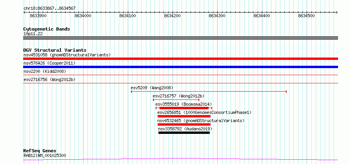Viewport: 349px width, 164px height.
Task: Open variant nsv3358792 (Audano2019) label
Action: (185, 129)
